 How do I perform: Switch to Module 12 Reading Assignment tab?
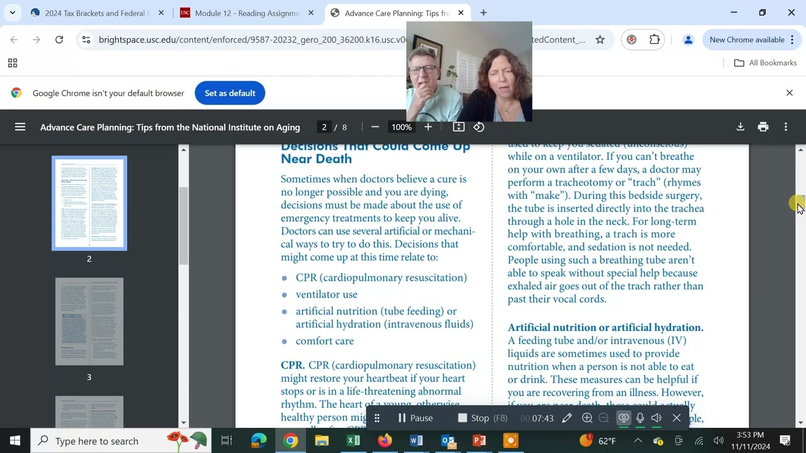click(247, 13)
